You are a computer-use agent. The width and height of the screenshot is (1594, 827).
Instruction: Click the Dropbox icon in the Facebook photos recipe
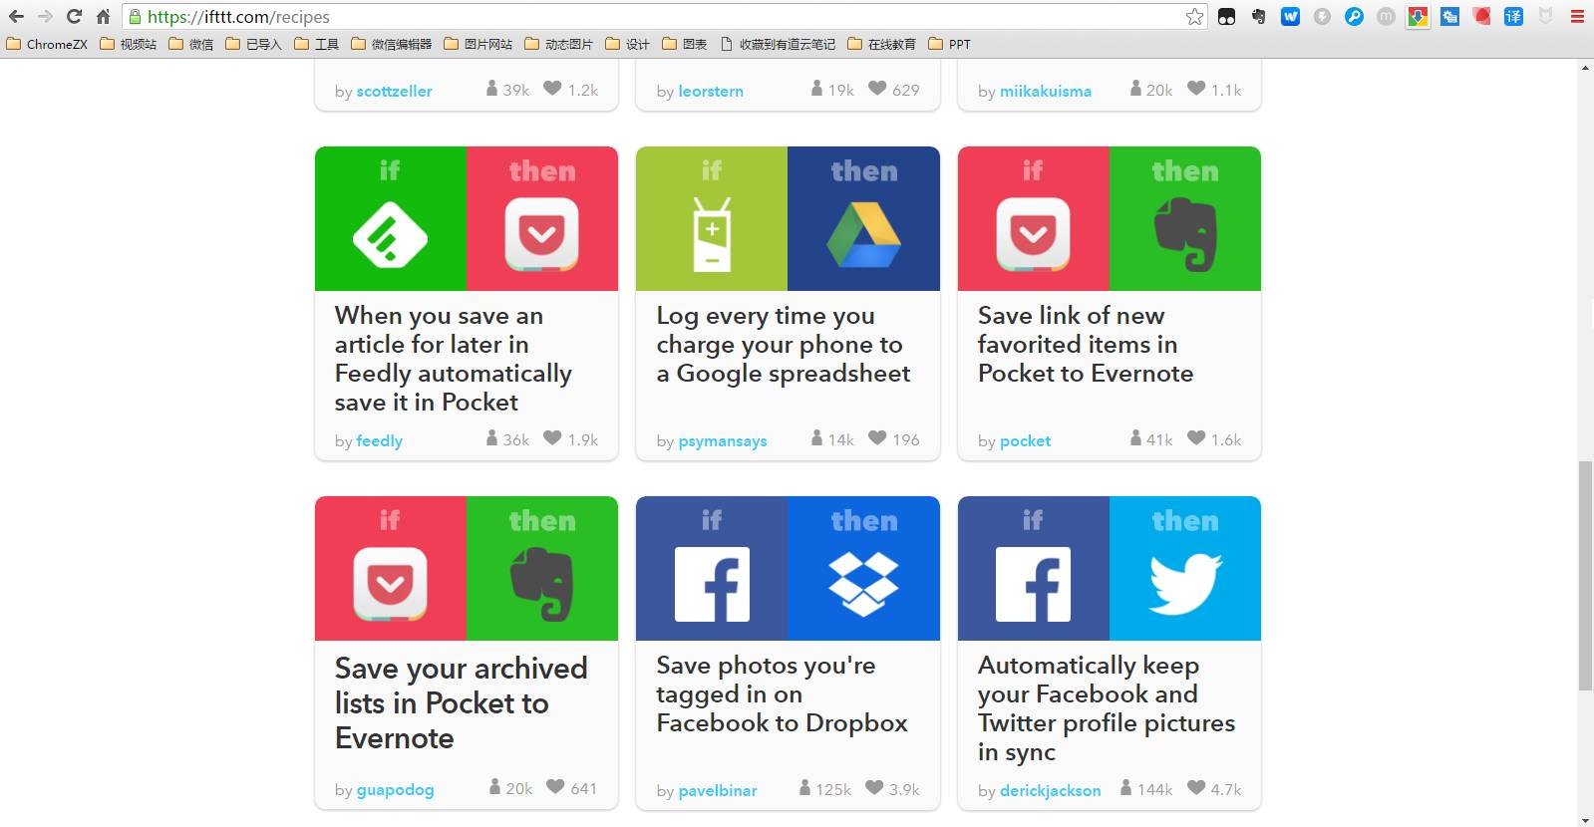863,583
